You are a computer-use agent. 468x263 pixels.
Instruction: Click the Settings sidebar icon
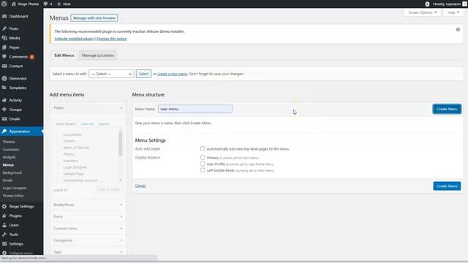point(4,243)
